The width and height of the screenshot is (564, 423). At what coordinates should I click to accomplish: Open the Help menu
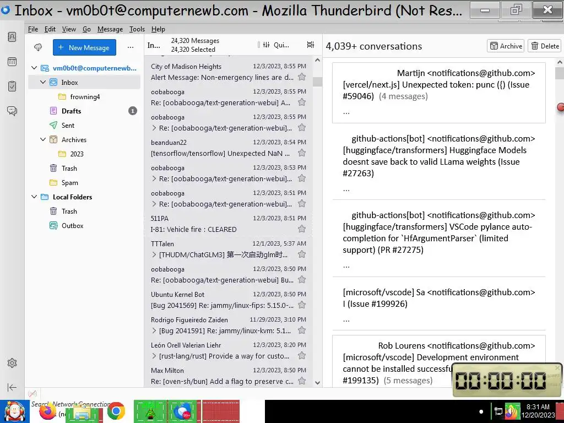[x=158, y=29]
